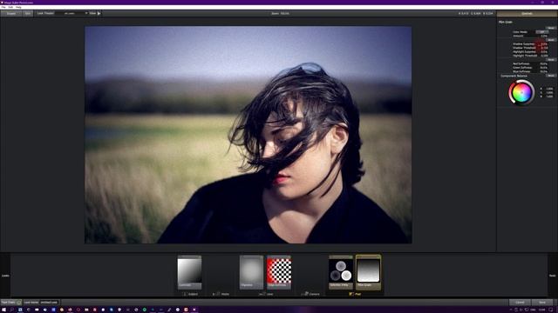
Task: Click the Amount value field
Action: coord(544,36)
